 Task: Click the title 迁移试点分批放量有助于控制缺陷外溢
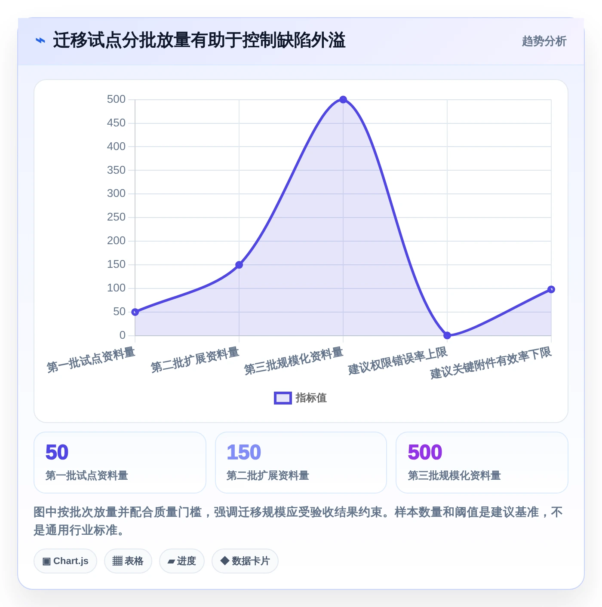199,40
